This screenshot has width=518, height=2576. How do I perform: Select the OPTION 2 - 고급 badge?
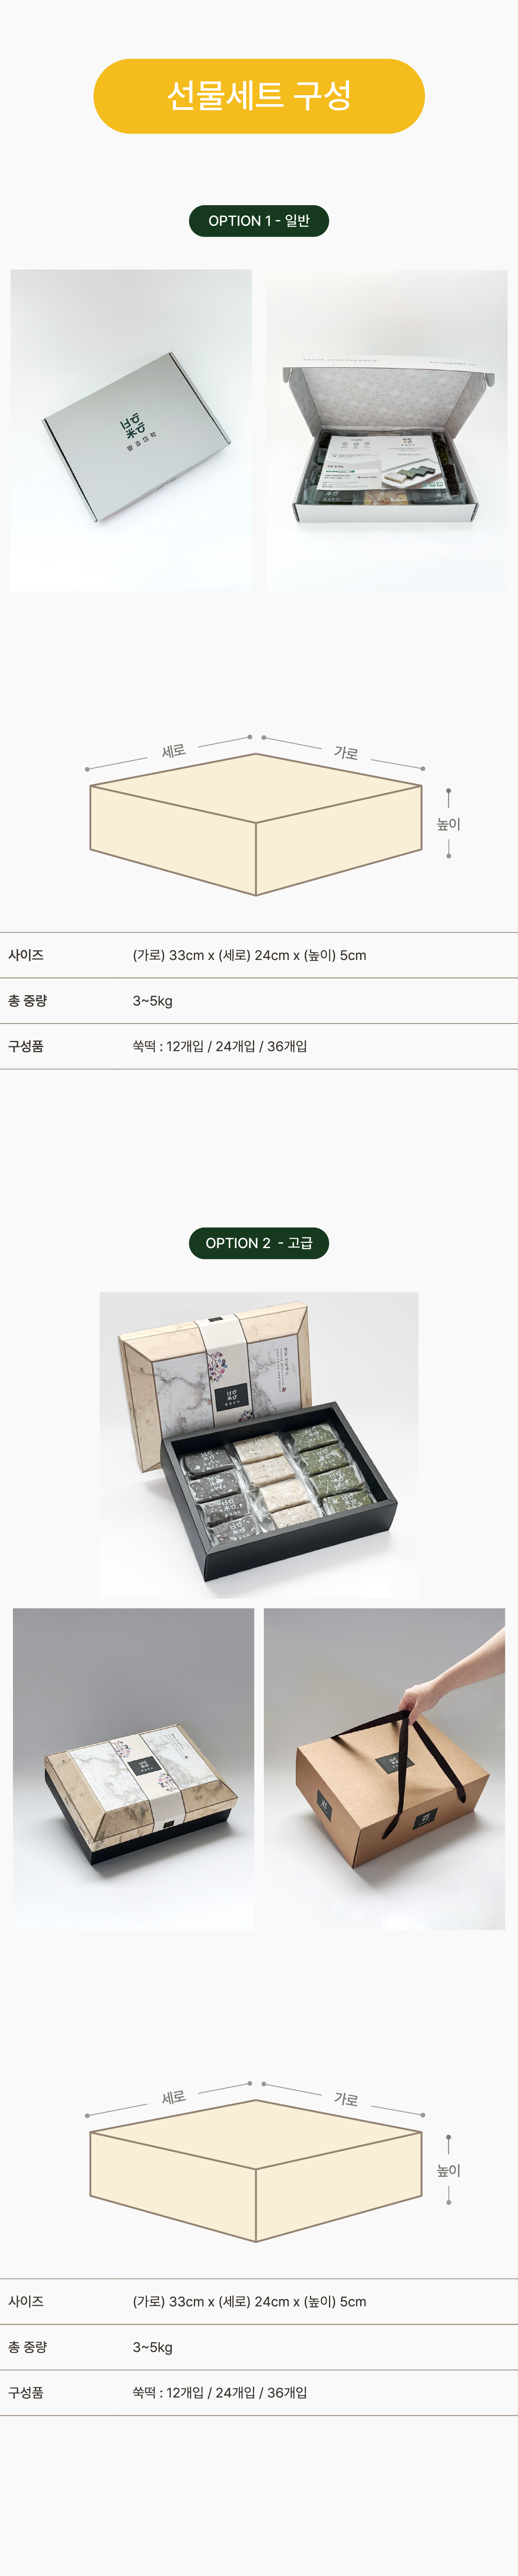pyautogui.click(x=259, y=1243)
